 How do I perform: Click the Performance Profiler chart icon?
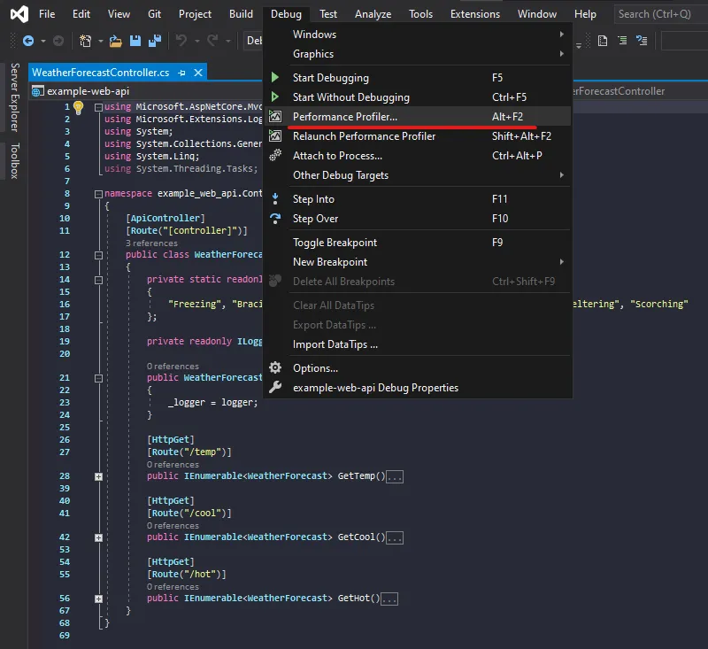(x=275, y=117)
